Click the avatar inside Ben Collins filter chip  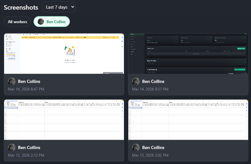tap(41, 22)
